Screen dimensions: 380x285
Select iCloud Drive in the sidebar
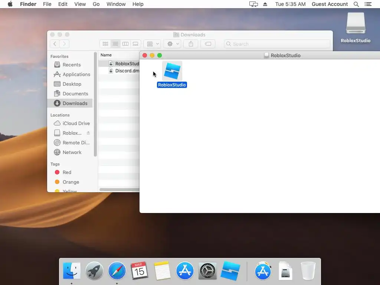coord(70,123)
